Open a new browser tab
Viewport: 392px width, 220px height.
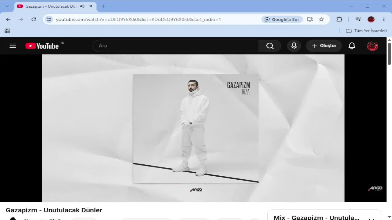tap(104, 6)
